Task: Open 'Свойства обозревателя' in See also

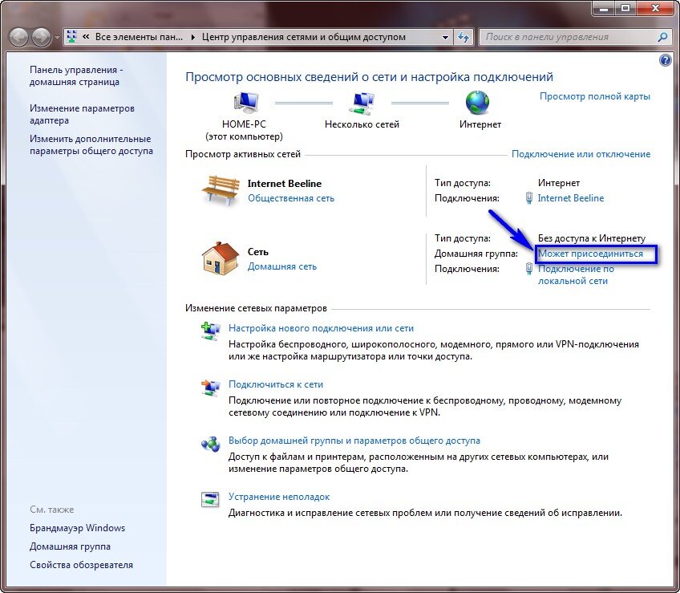Action: 81,565
